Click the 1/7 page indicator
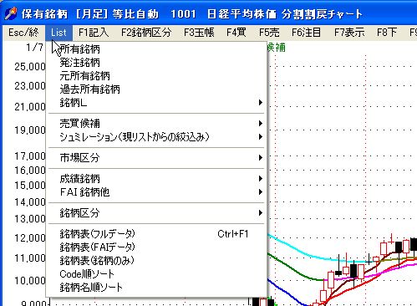This screenshot has height=306, width=417. click(34, 48)
